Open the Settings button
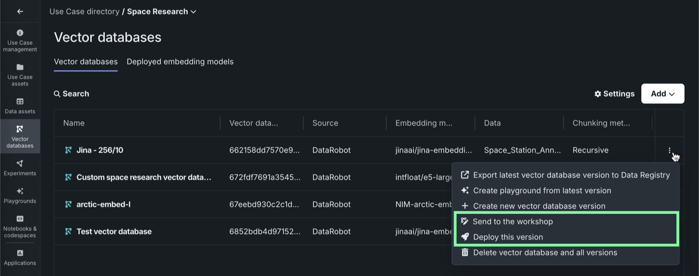 point(614,94)
